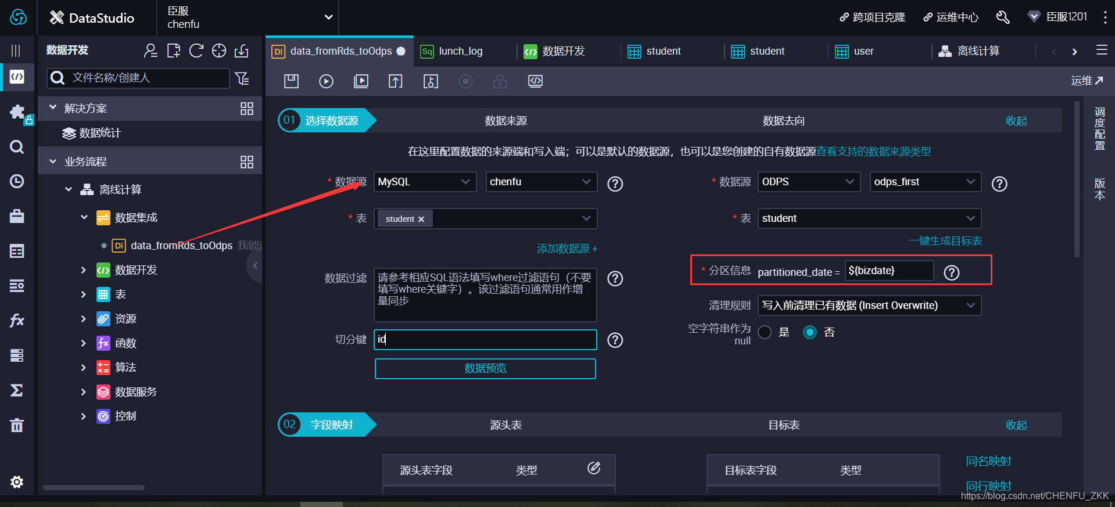Remove the student tag from source table
This screenshot has width=1115, height=507.
point(421,220)
